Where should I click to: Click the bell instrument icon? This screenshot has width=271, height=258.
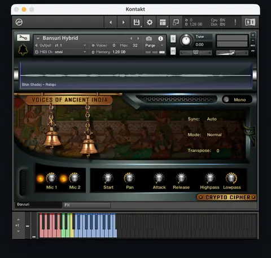[23, 49]
